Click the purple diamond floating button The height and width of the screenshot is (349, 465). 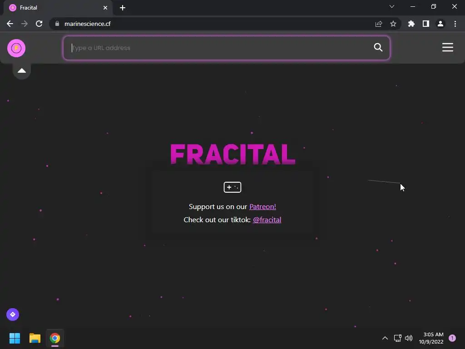(x=13, y=314)
